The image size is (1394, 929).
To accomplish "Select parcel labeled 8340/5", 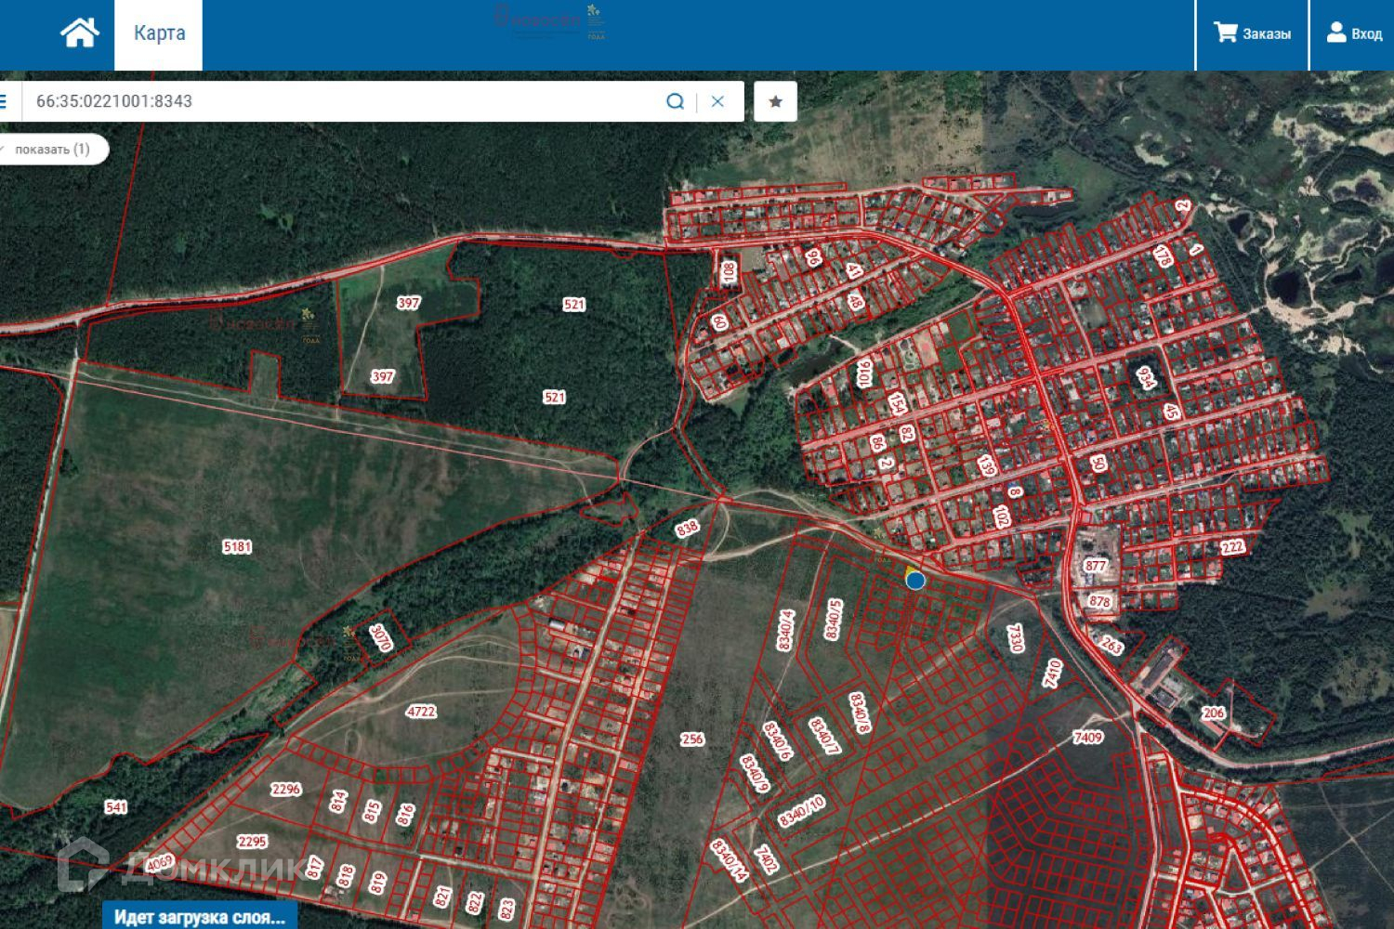I will [x=834, y=620].
